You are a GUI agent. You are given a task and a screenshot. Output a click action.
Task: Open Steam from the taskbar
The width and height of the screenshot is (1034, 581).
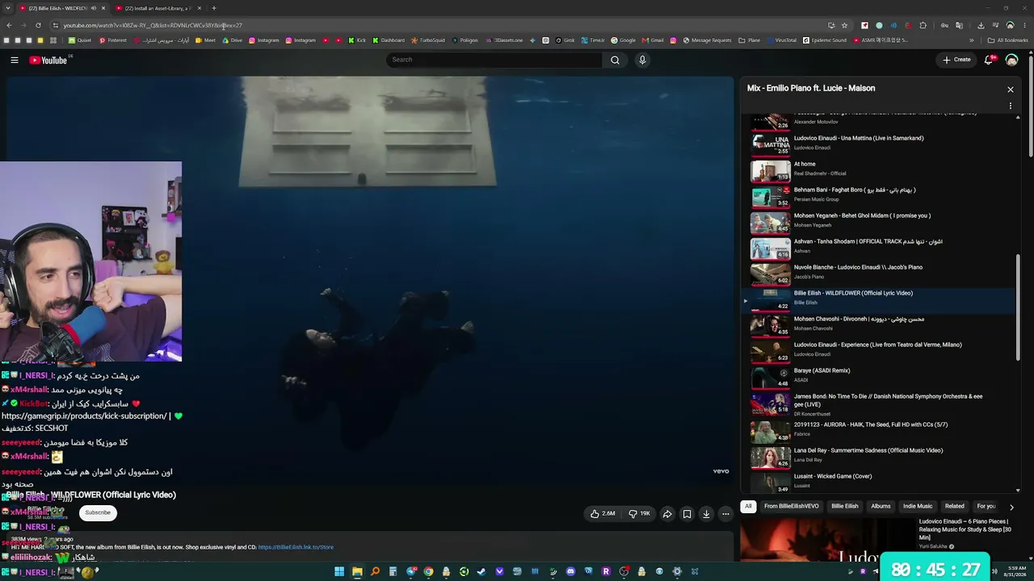coord(481,571)
